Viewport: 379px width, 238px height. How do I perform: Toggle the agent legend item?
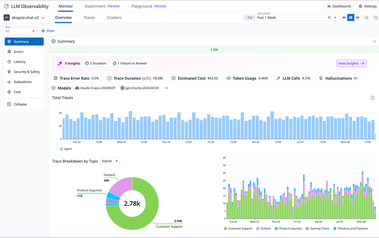tap(65, 149)
